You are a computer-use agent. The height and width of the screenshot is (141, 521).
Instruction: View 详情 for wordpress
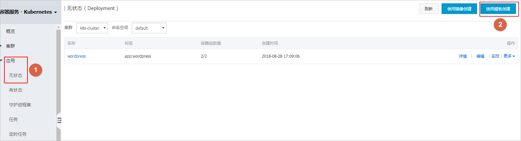[x=463, y=56]
